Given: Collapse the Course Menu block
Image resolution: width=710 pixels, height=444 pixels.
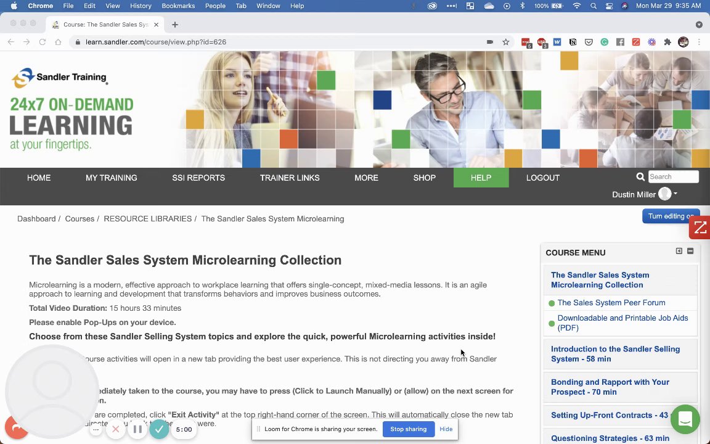Looking at the screenshot, I should 690,251.
